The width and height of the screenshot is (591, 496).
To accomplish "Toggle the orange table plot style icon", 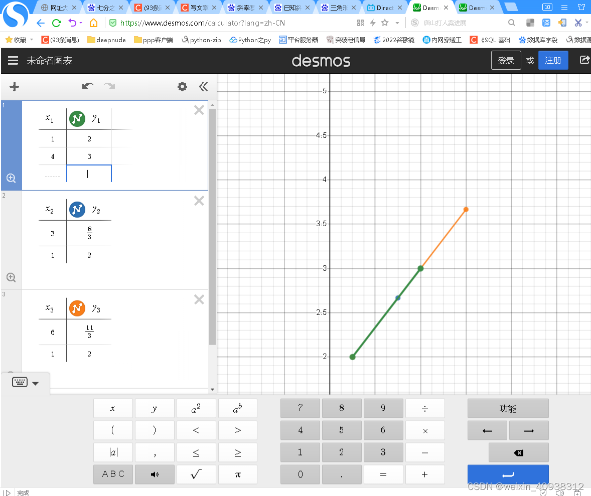I will point(77,308).
